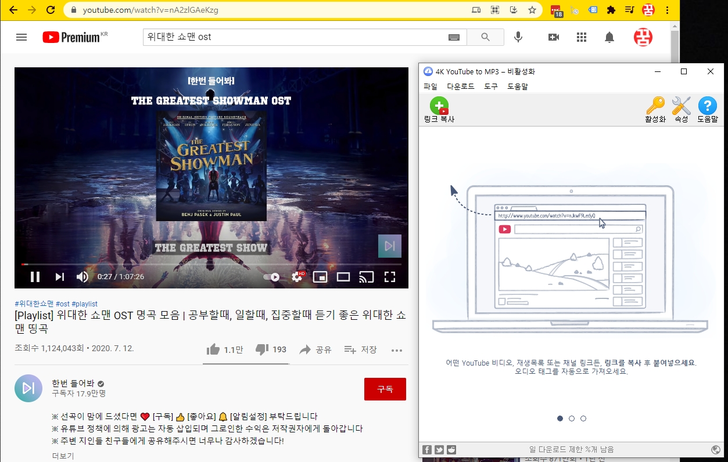Click the Facebook icon in 4K status bar
The height and width of the screenshot is (462, 728).
click(x=427, y=450)
